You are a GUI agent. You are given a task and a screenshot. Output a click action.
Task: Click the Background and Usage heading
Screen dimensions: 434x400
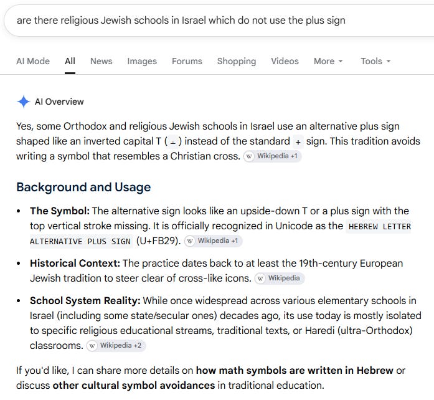click(x=83, y=188)
